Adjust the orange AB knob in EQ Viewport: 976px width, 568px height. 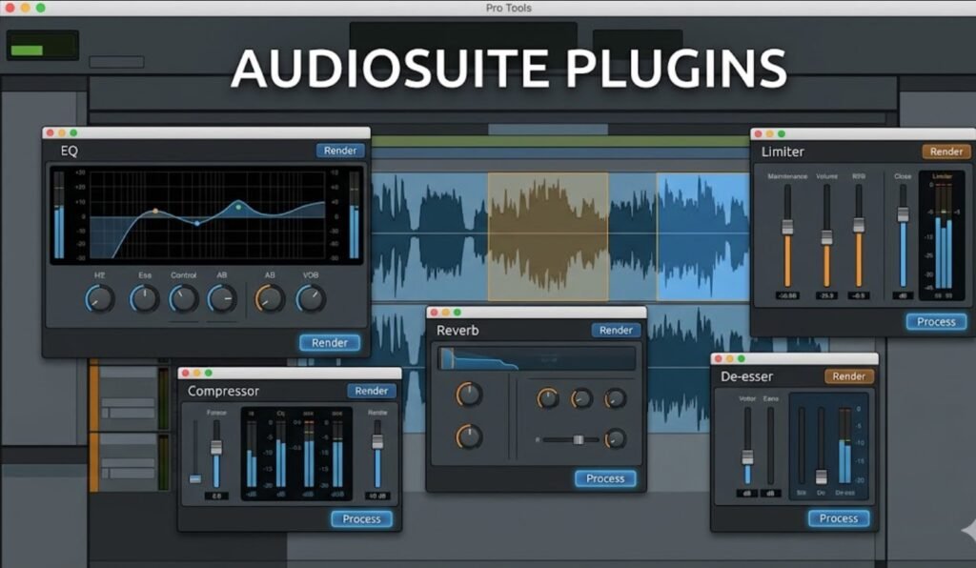click(x=270, y=299)
